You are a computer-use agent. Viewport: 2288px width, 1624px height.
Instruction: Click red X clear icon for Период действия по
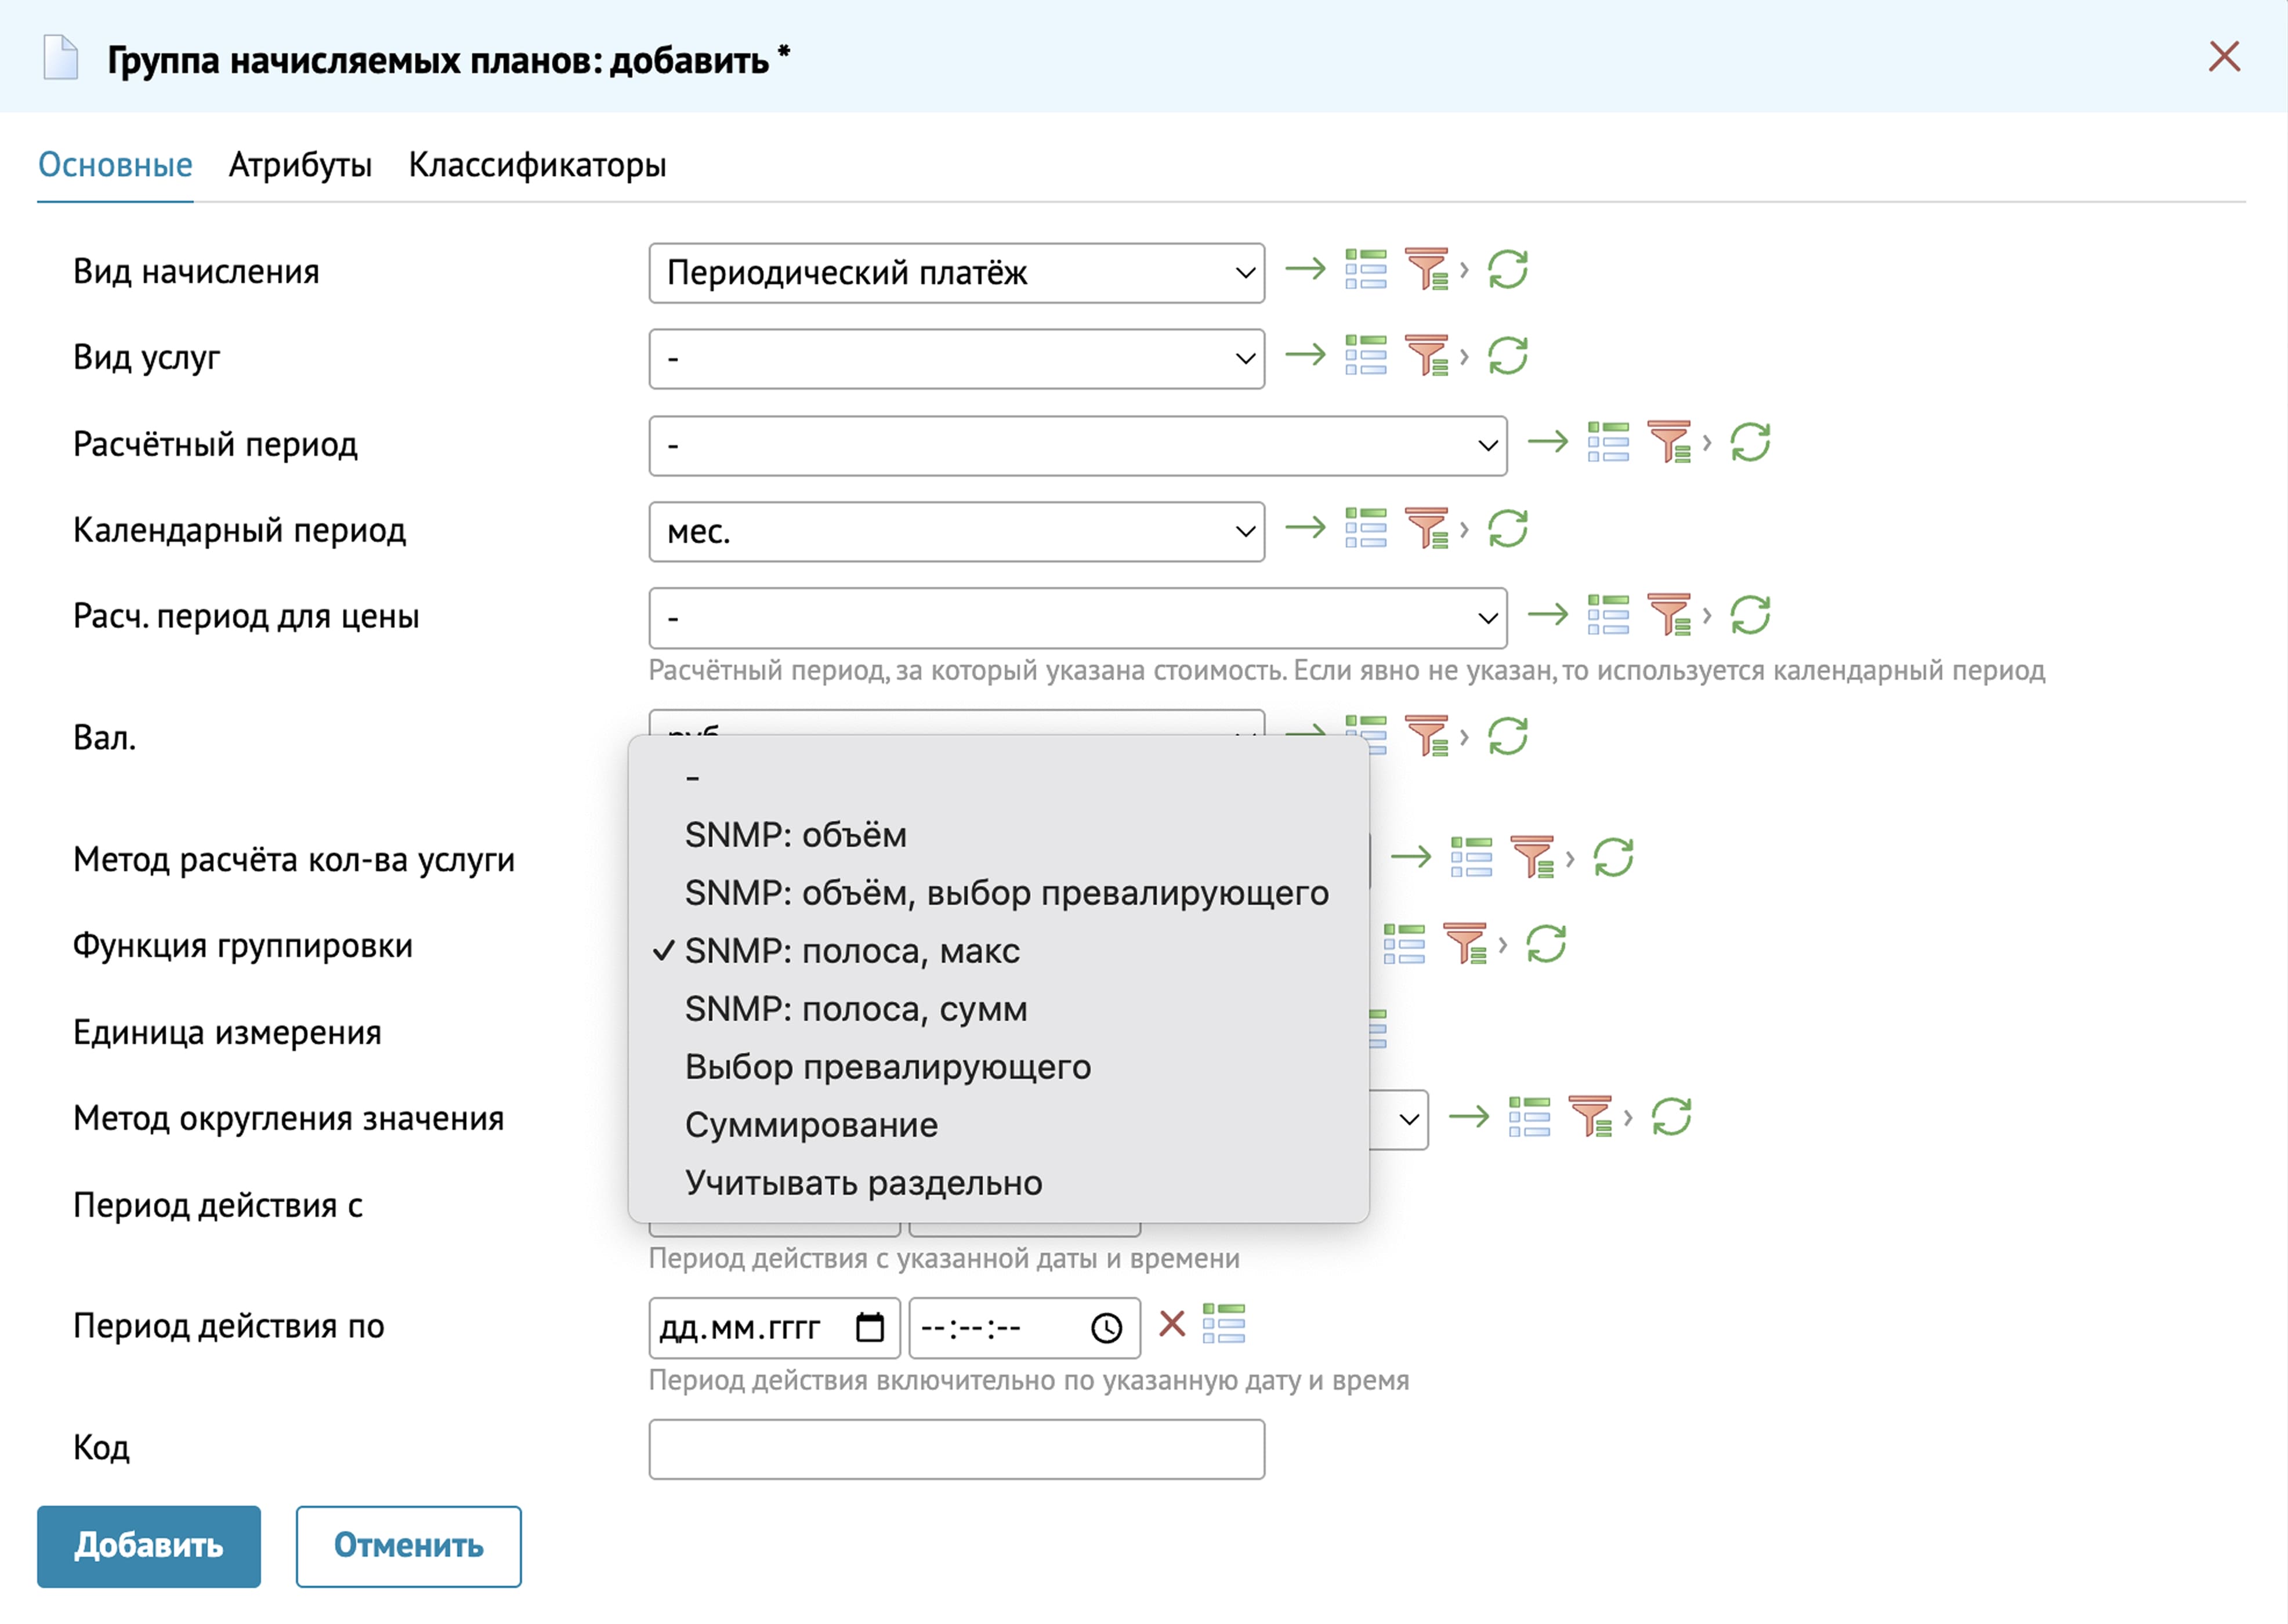tap(1172, 1325)
